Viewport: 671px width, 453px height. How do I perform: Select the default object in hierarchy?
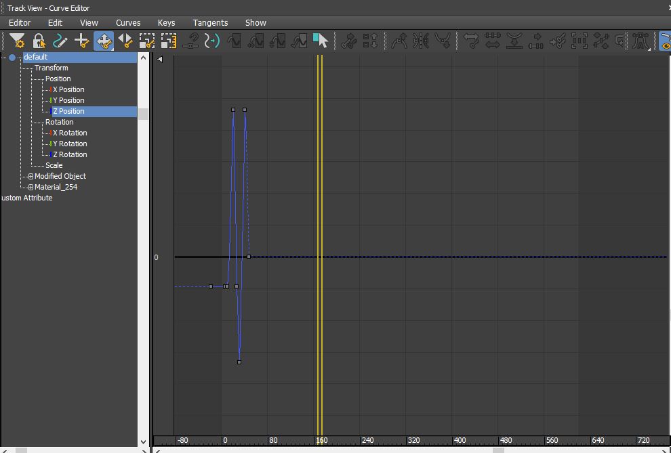pyautogui.click(x=79, y=57)
